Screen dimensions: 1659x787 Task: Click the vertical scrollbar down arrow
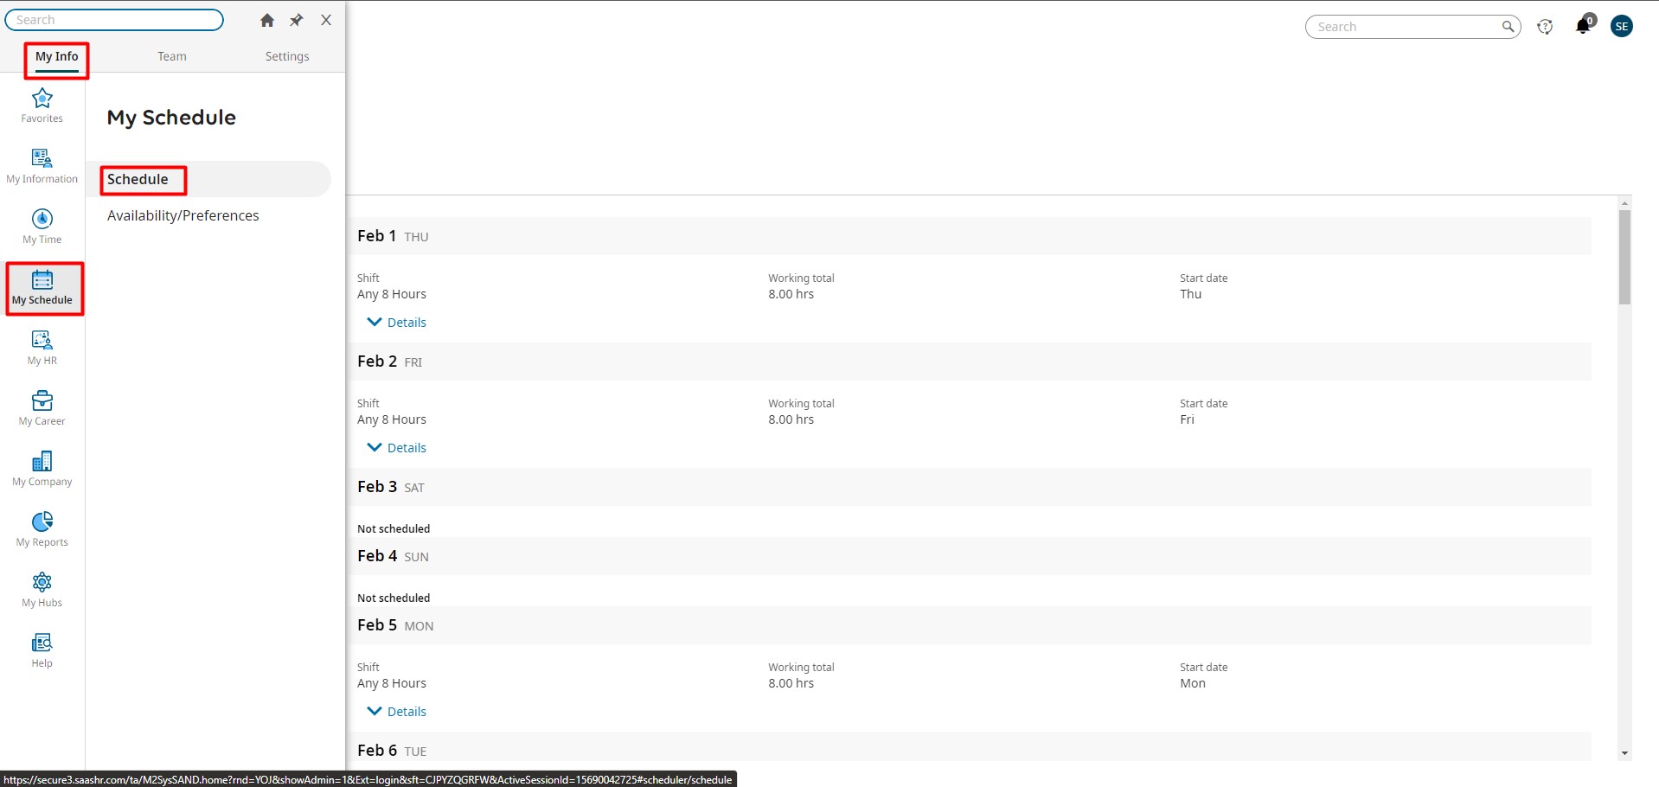[x=1624, y=753]
